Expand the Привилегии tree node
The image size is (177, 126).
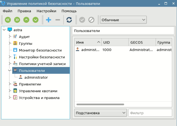pos(10,84)
